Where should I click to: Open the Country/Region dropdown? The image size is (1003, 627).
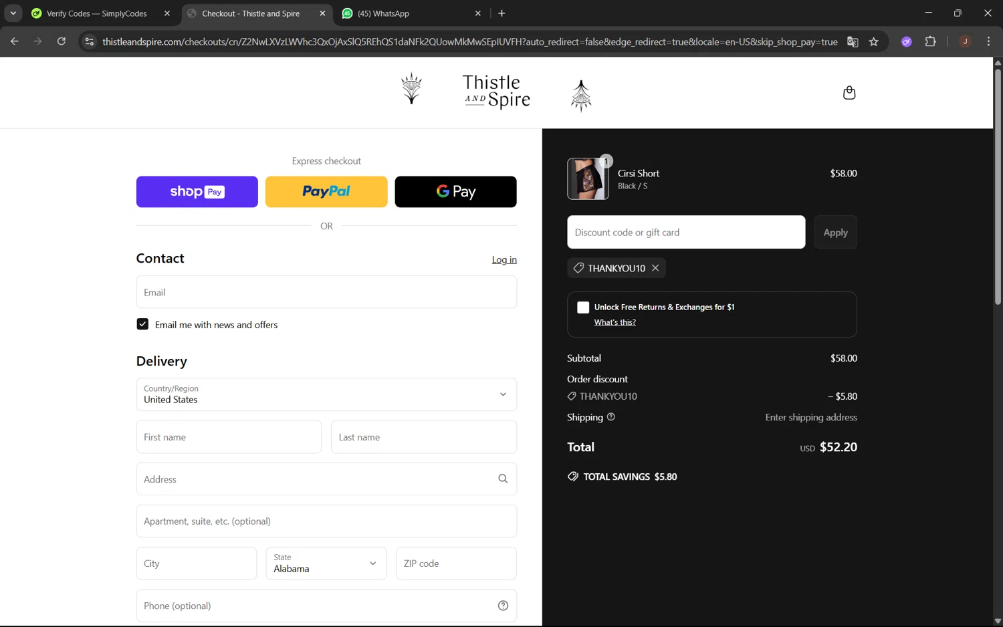click(x=326, y=394)
